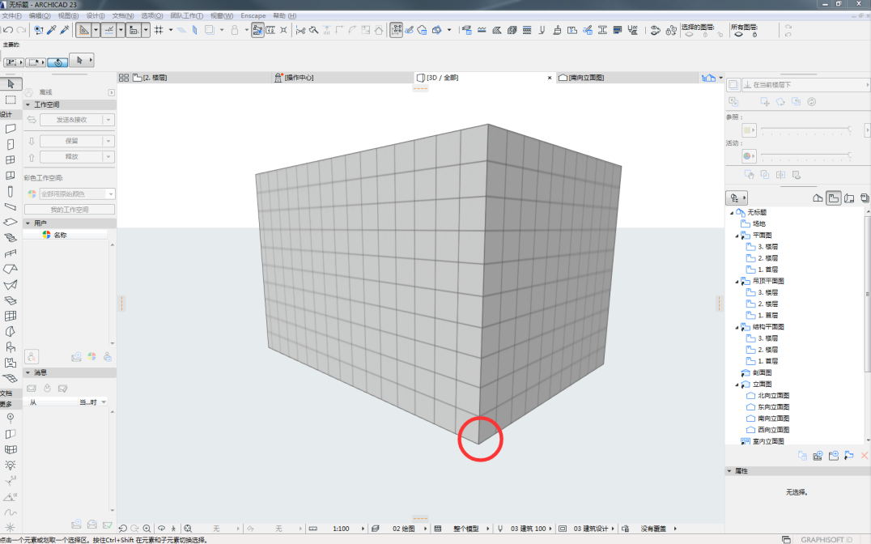The height and width of the screenshot is (544, 871).
Task: Open guide lines options dropdown arrow
Action: 96,30
